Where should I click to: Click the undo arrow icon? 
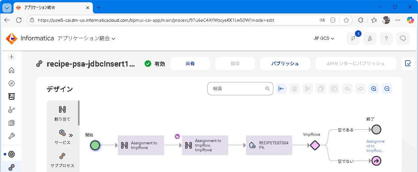(x=347, y=89)
